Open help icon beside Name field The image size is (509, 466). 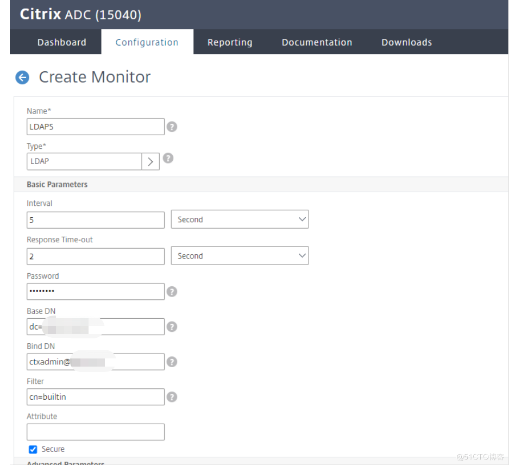click(x=172, y=127)
